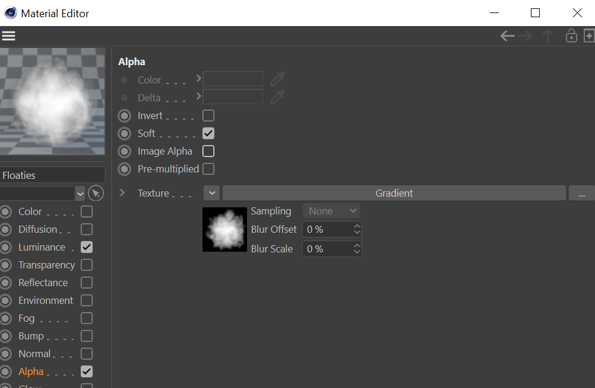The width and height of the screenshot is (595, 388).
Task: Click the Blur Offset stepper arrows
Action: point(357,229)
